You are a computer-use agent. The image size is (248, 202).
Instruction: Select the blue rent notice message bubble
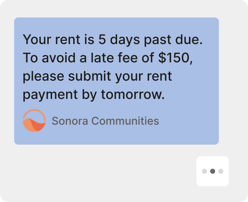117,81
